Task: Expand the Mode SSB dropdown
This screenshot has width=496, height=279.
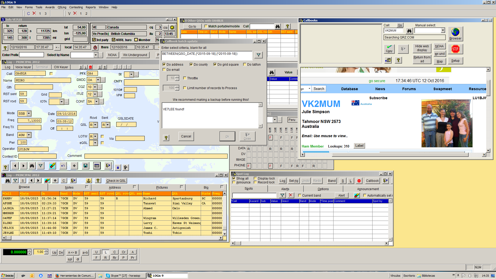Action: pyautogui.click(x=29, y=114)
